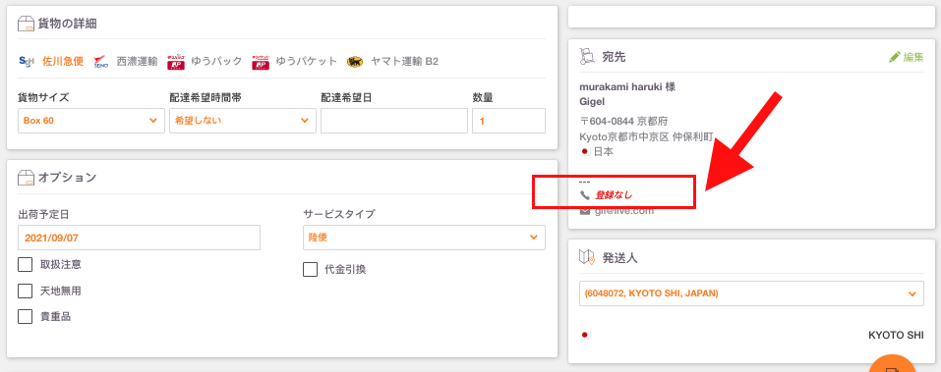Viewport: 941px width, 372px height.
Task: Open the 配達希望時間帯 dropdown
Action: 243,121
